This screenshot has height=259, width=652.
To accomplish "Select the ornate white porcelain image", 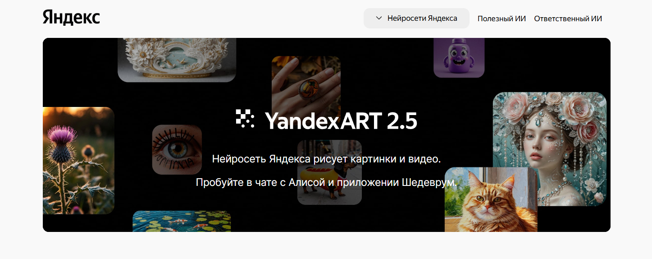I will [177, 60].
